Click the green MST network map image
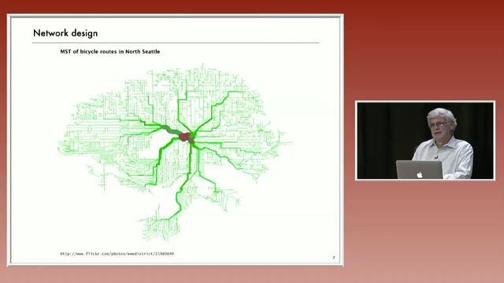 coord(175,153)
